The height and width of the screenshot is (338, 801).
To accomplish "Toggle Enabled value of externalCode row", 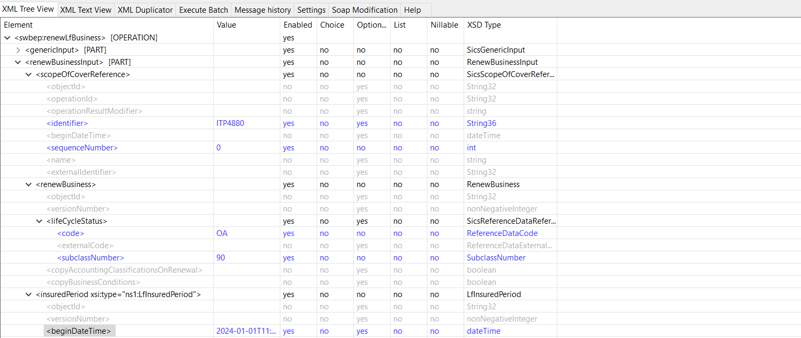I will point(287,246).
